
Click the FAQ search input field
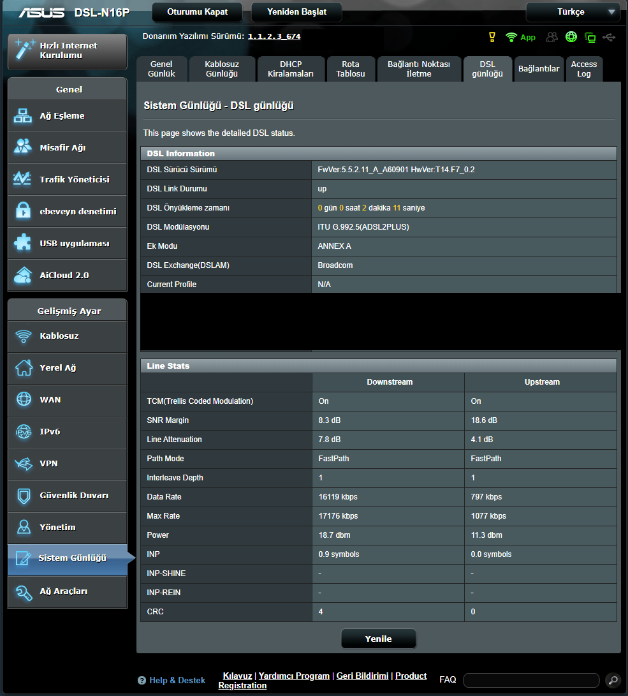[531, 680]
